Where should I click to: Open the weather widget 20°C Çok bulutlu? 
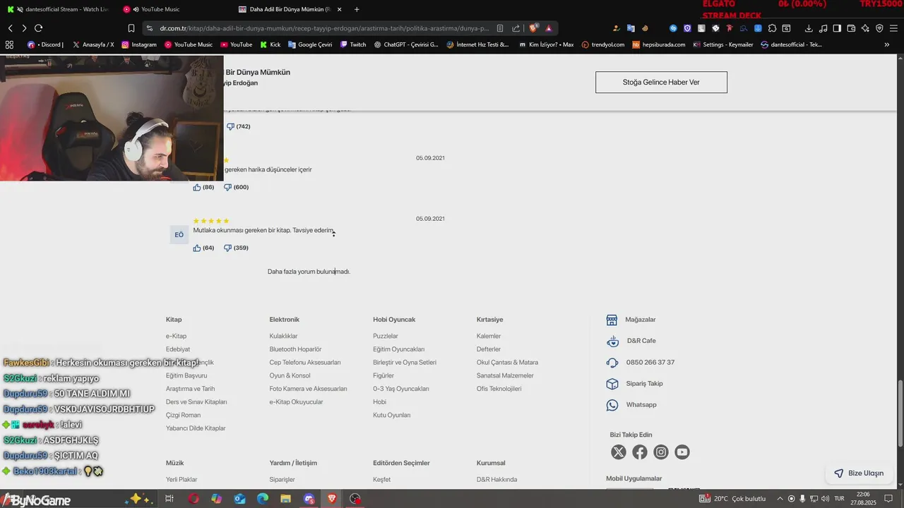point(732,498)
